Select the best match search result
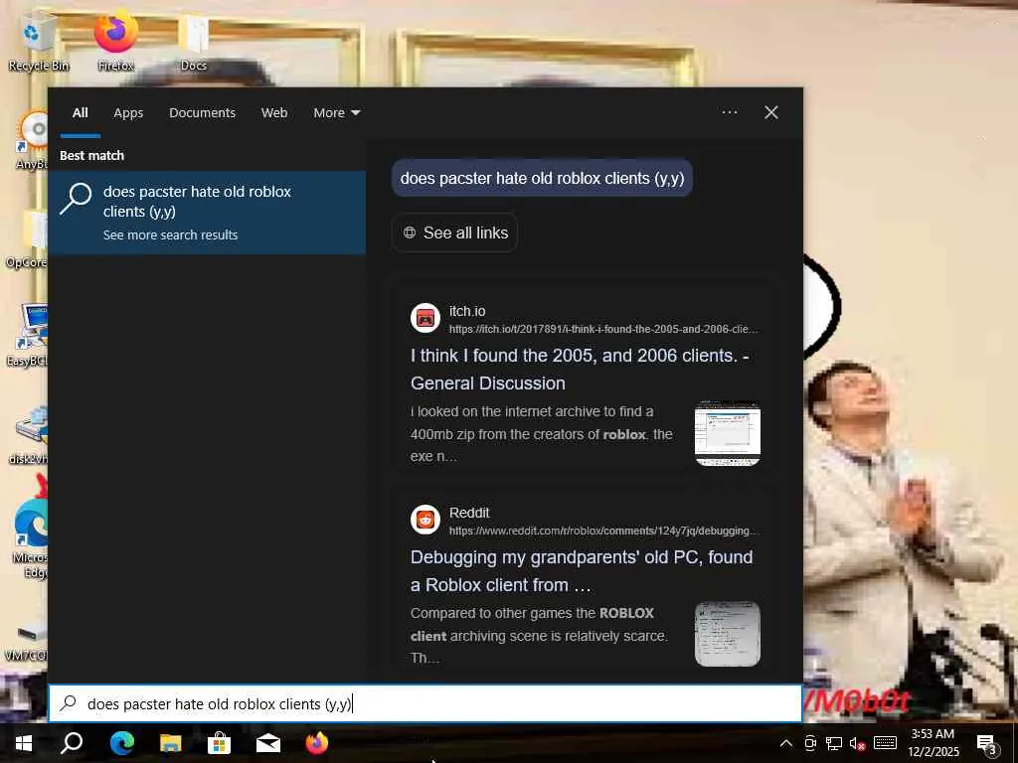Image resolution: width=1018 pixels, height=763 pixels. coord(207,213)
